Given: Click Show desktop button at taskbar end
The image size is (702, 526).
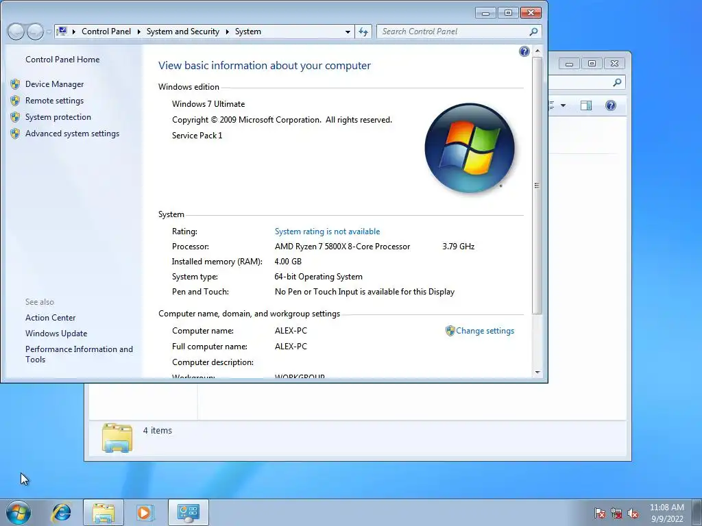Looking at the screenshot, I should [697, 512].
